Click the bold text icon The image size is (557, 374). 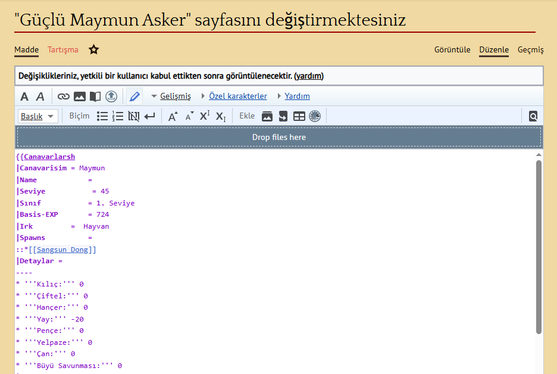(x=24, y=96)
